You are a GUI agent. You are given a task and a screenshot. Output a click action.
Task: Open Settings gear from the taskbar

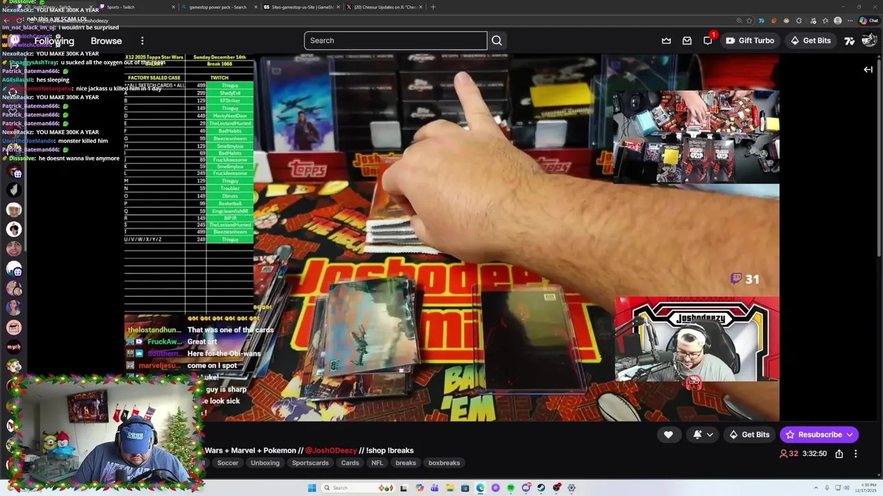(x=571, y=488)
